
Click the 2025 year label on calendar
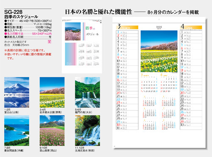pyautogui.click(x=159, y=27)
